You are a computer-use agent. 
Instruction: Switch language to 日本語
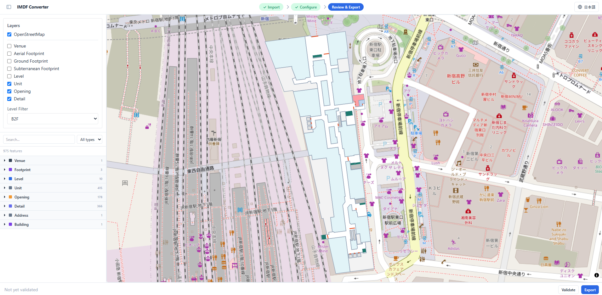click(587, 7)
